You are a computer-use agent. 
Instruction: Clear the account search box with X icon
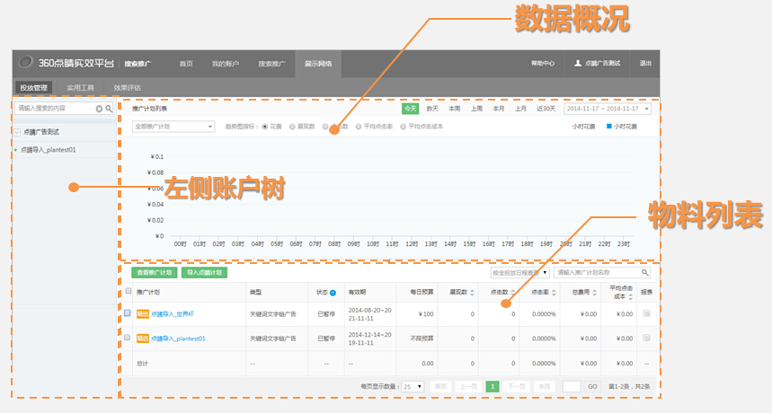pos(100,109)
